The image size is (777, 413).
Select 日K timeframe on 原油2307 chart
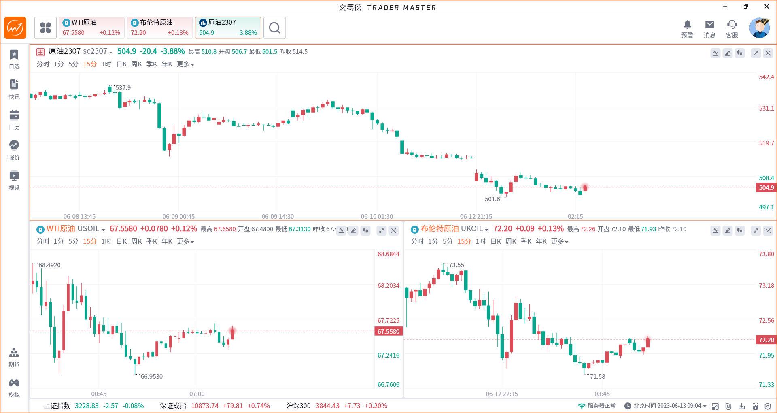[x=121, y=64]
